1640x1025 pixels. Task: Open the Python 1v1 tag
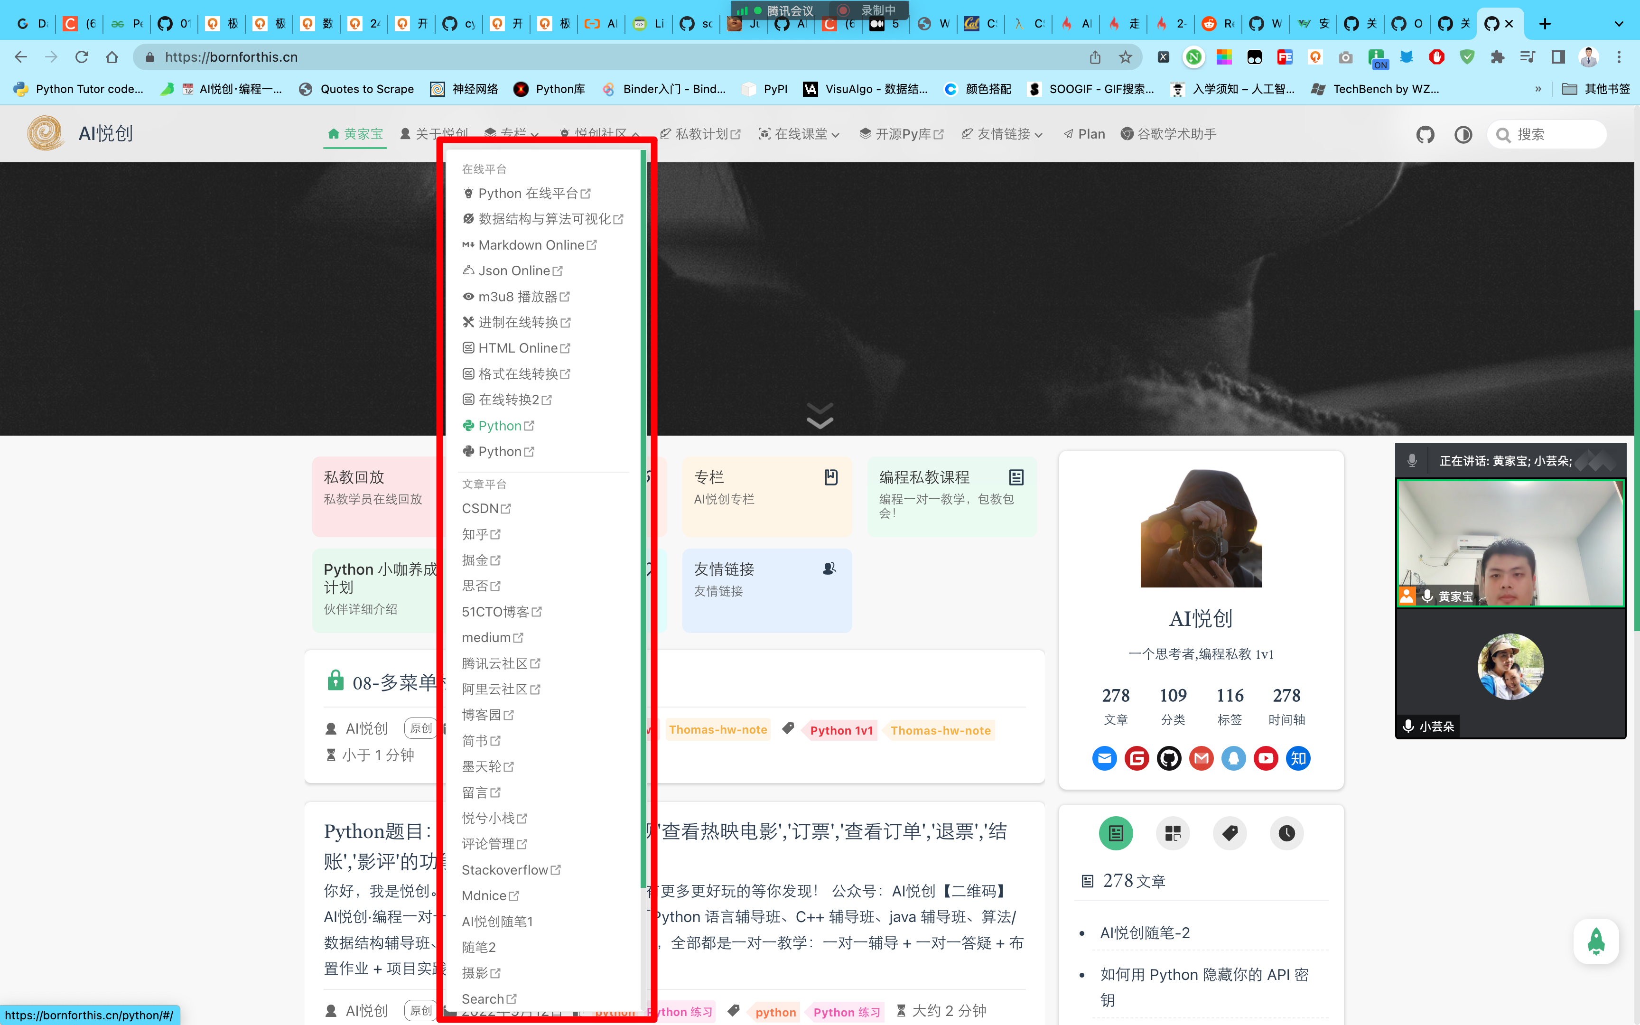tap(841, 730)
